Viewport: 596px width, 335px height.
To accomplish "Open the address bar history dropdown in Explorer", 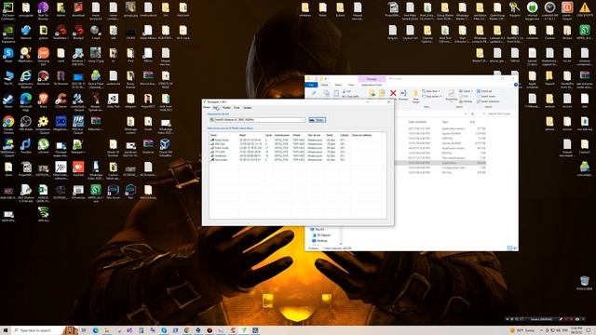I will 466,114.
